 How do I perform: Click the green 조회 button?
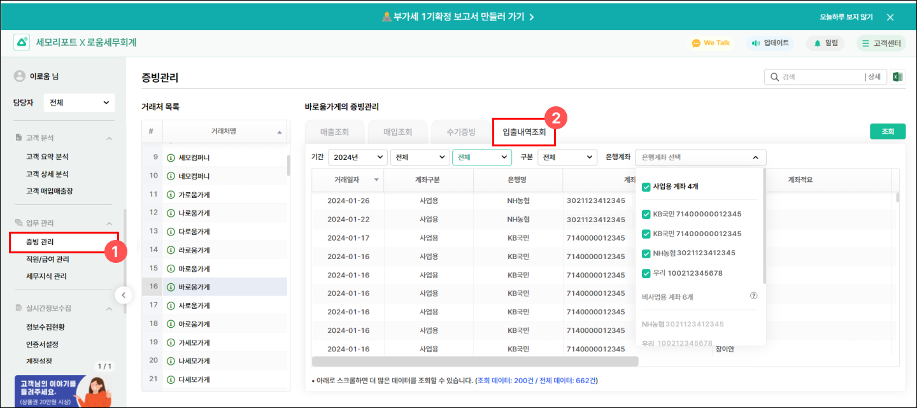click(x=888, y=131)
